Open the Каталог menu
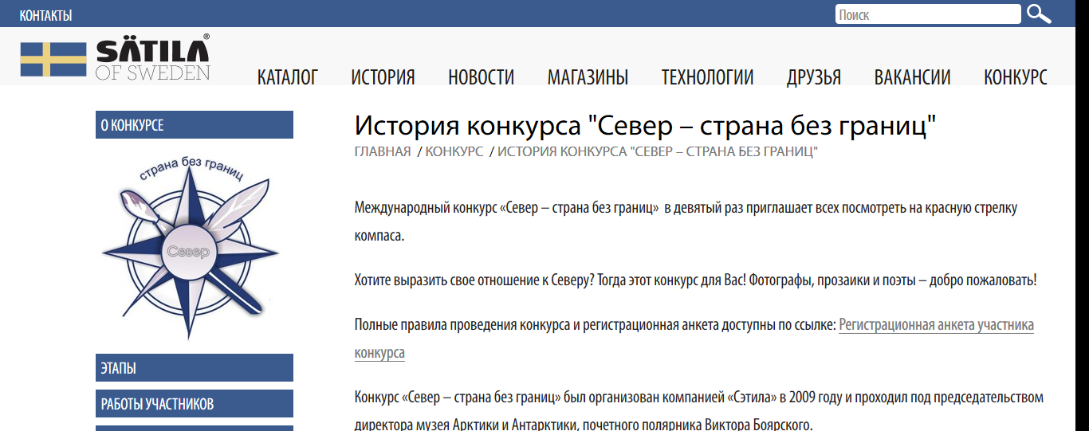The image size is (1089, 431). coord(288,77)
